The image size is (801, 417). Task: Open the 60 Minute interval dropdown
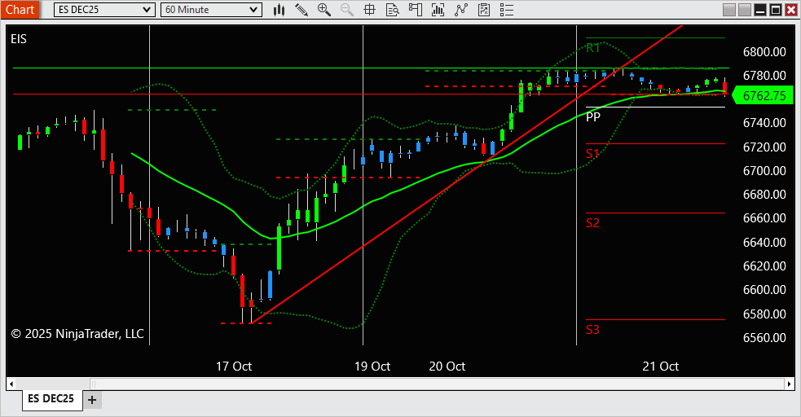click(211, 10)
